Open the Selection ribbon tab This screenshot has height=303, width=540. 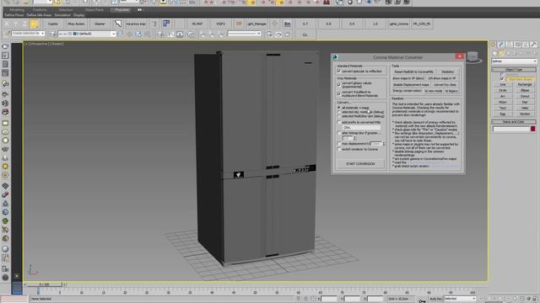(x=65, y=10)
